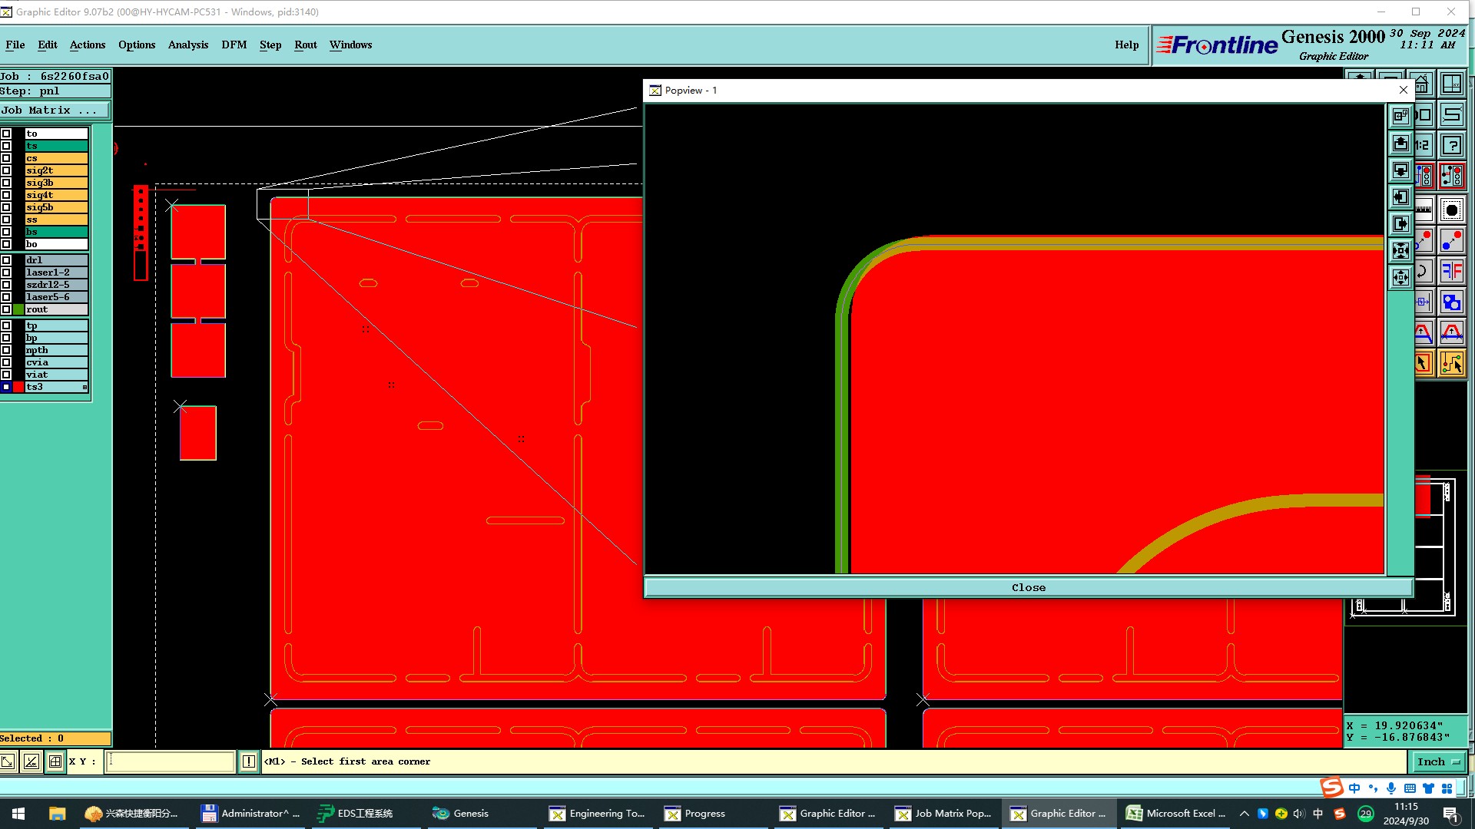Click the diagonal arrow icon in bottom bar
Viewport: 1475px width, 829px height.
coord(8,761)
